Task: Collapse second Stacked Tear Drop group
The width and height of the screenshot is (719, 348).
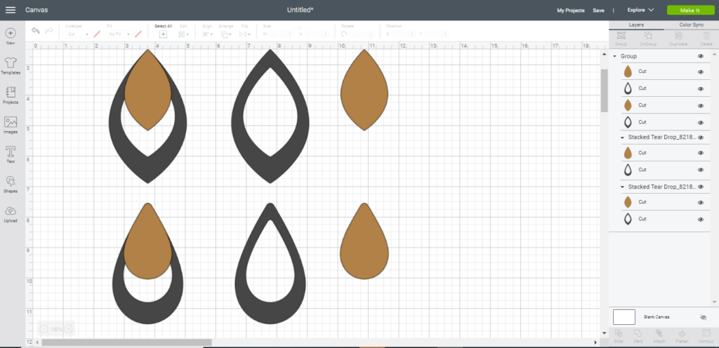Action: [x=622, y=187]
